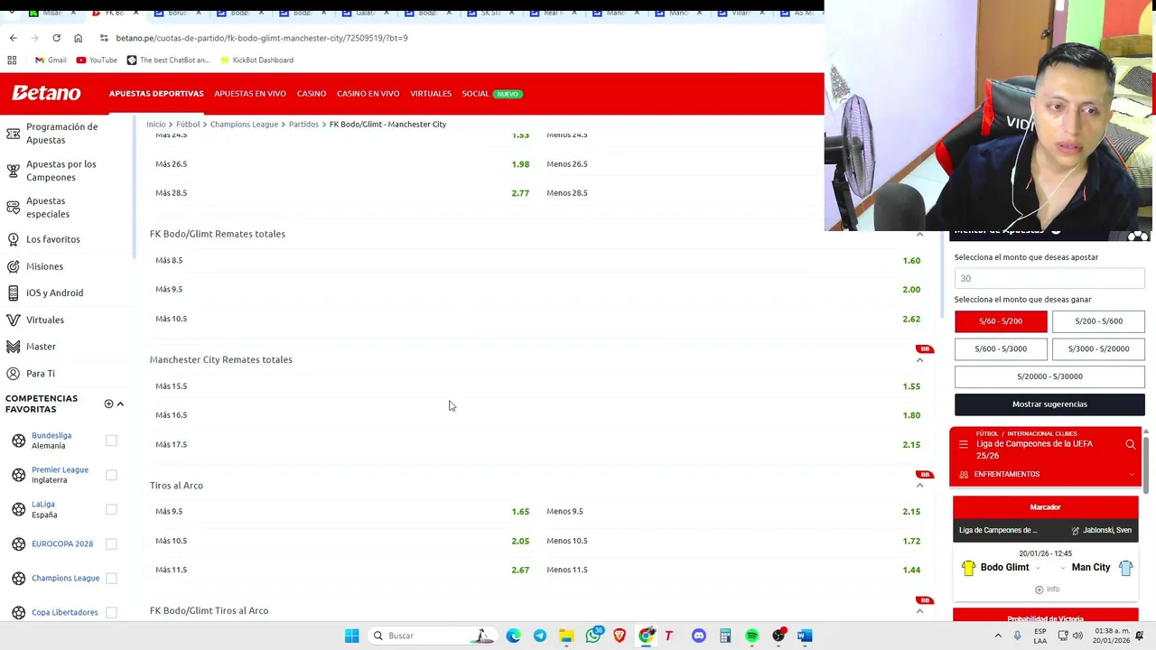Click search icon in stats widget
The image size is (1156, 650).
coord(1130,444)
